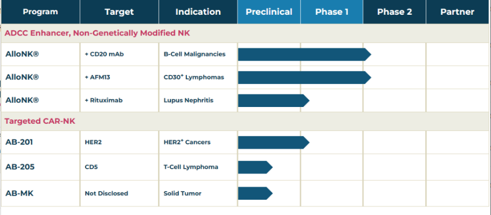Click the HER2+ Cancers progress bar
This screenshot has height=215, width=491.
(x=273, y=142)
